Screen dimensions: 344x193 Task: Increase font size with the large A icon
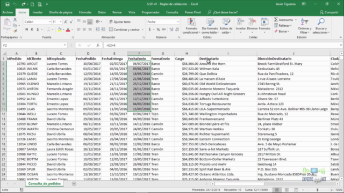pos(66,21)
